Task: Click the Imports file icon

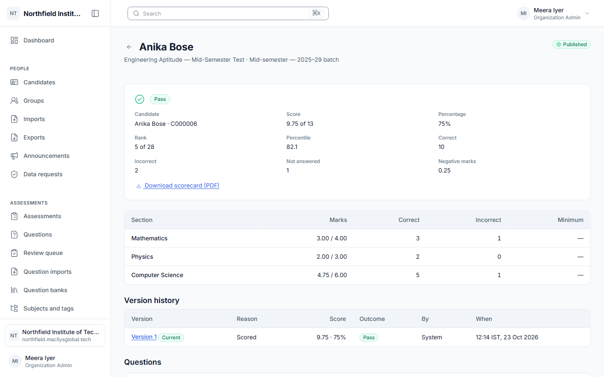Action: (x=14, y=119)
